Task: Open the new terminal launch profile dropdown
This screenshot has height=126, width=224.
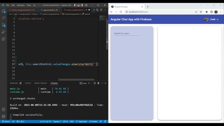Action: pos(91,83)
